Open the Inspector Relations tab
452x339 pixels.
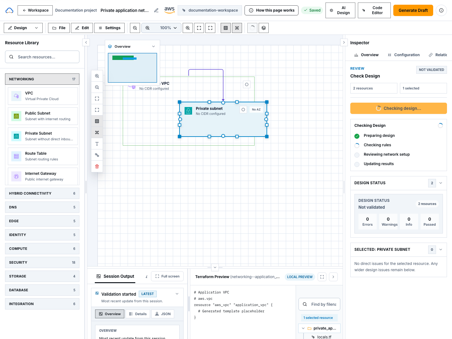point(438,55)
